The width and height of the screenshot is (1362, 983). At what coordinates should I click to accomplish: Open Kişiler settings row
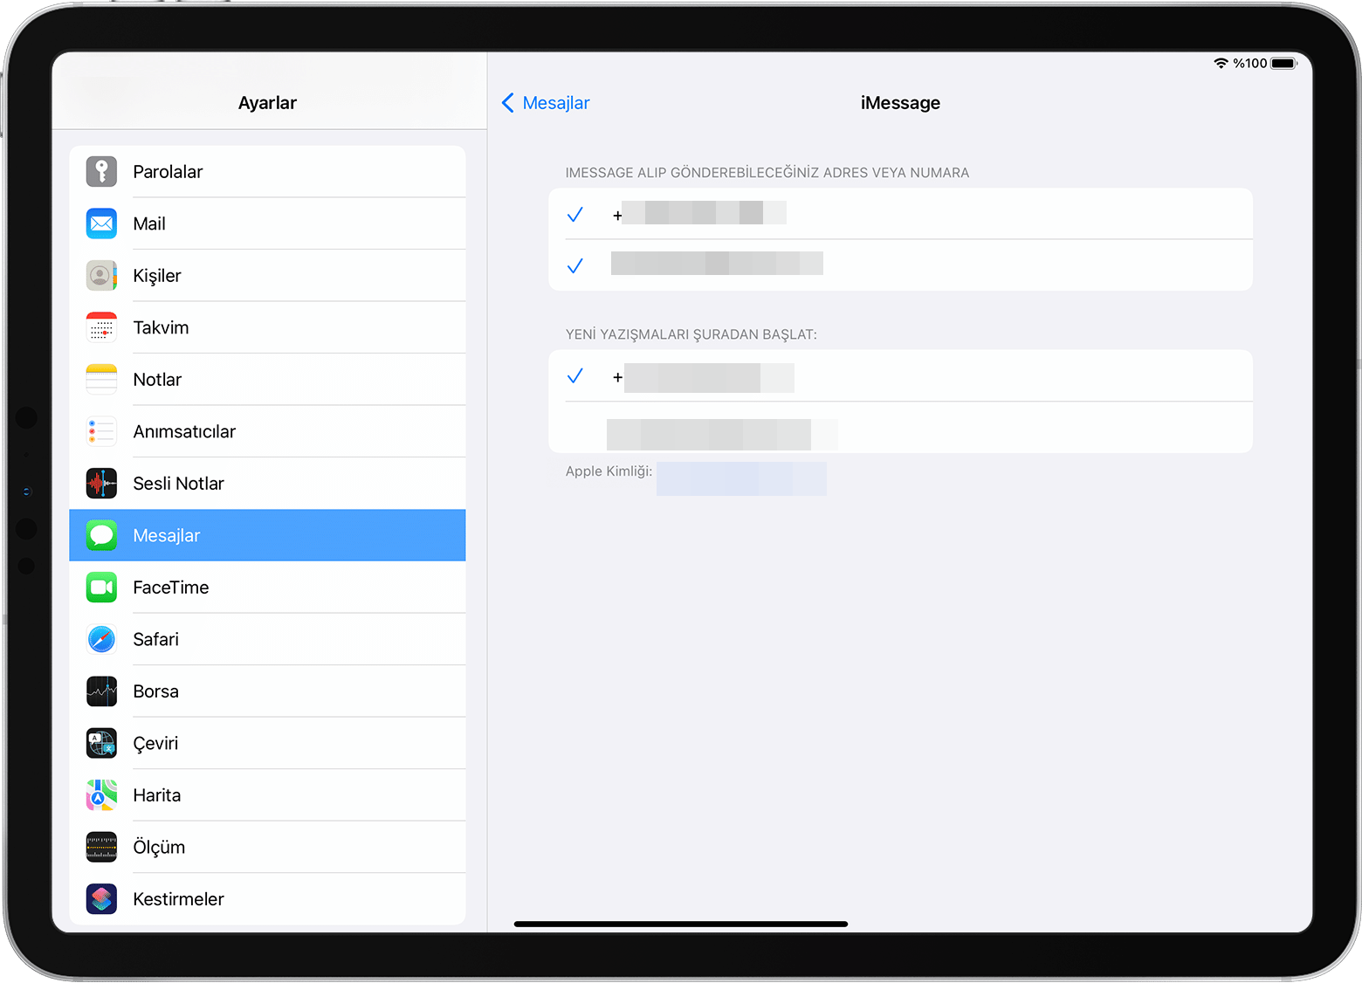click(x=267, y=276)
